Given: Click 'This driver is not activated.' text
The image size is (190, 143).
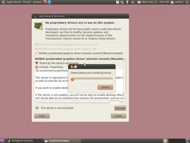Looking at the screenshot, I should pos(57,108).
